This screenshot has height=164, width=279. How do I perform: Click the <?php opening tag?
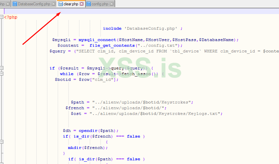click(11, 17)
